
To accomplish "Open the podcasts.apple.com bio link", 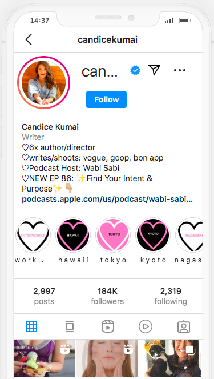I will [107, 200].
